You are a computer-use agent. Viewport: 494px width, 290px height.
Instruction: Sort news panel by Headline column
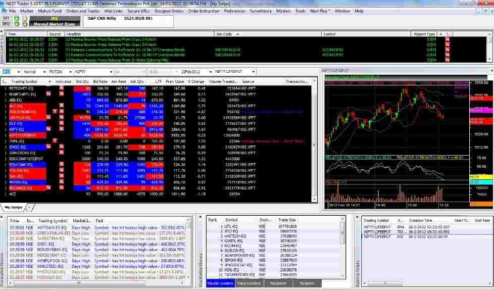[x=139, y=34]
